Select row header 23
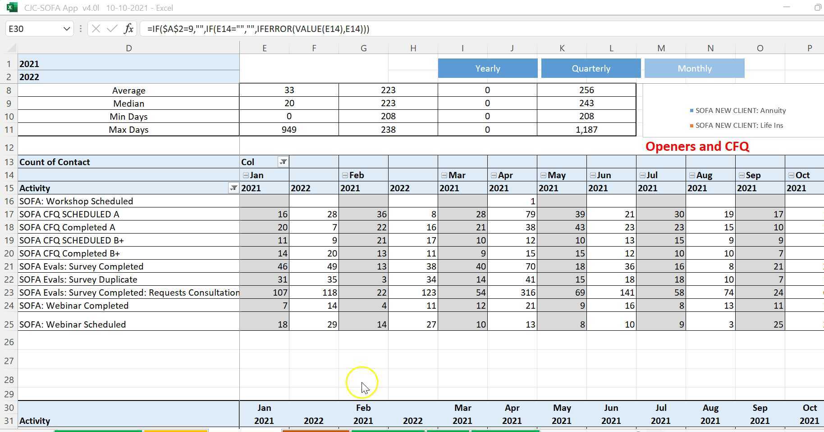 click(x=9, y=292)
